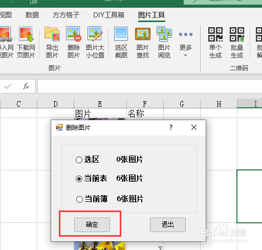Click the formula confirm checkmark icon
The image size is (262, 250).
tap(8, 86)
